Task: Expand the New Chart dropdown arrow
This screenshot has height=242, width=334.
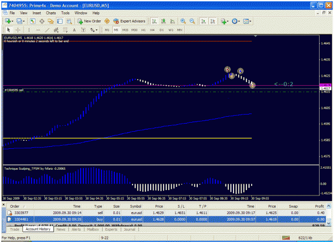Action: point(13,21)
